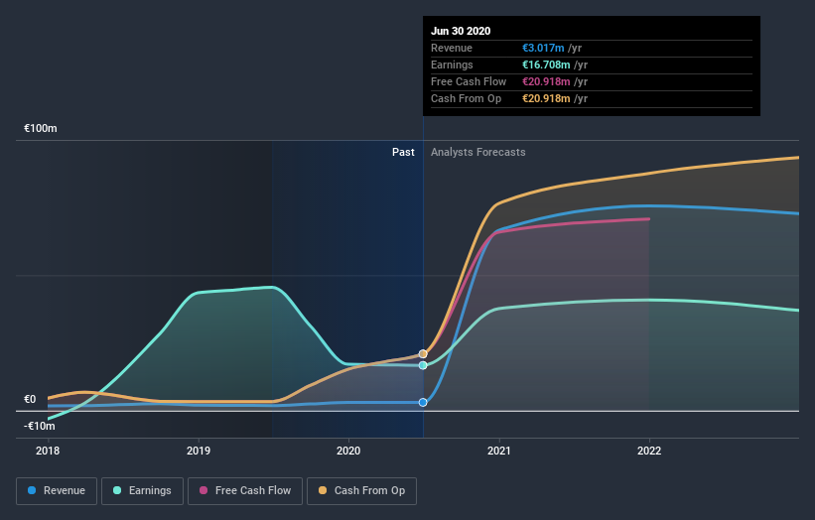Click the €16.708m earnings value in tooltip
This screenshot has width=815, height=520.
click(x=546, y=65)
